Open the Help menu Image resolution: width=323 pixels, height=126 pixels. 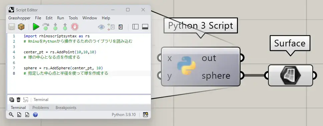pyautogui.click(x=106, y=18)
